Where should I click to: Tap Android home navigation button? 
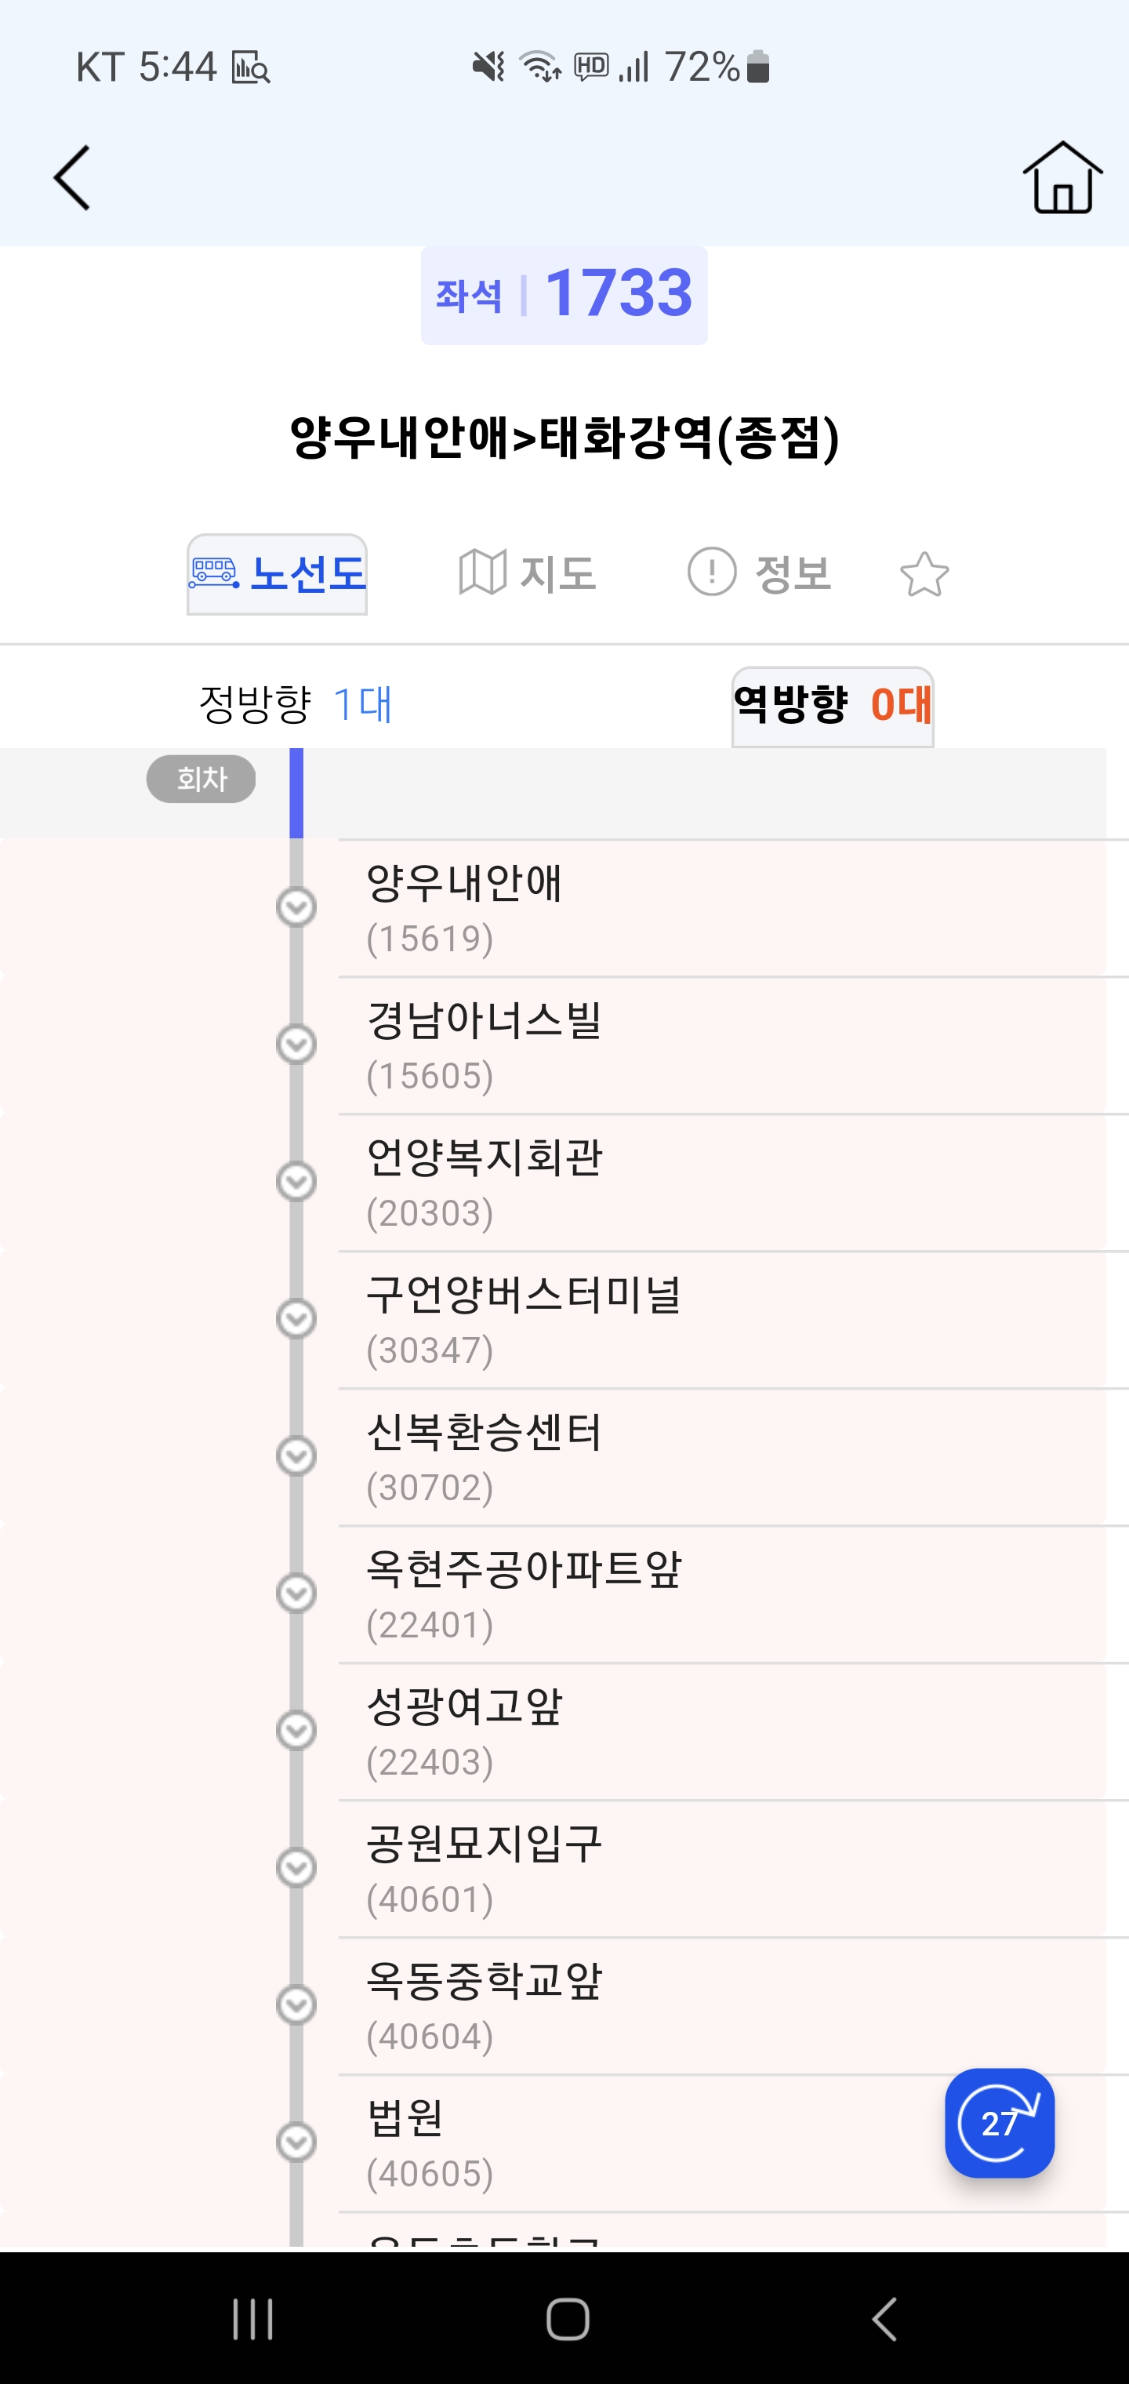coord(568,2319)
